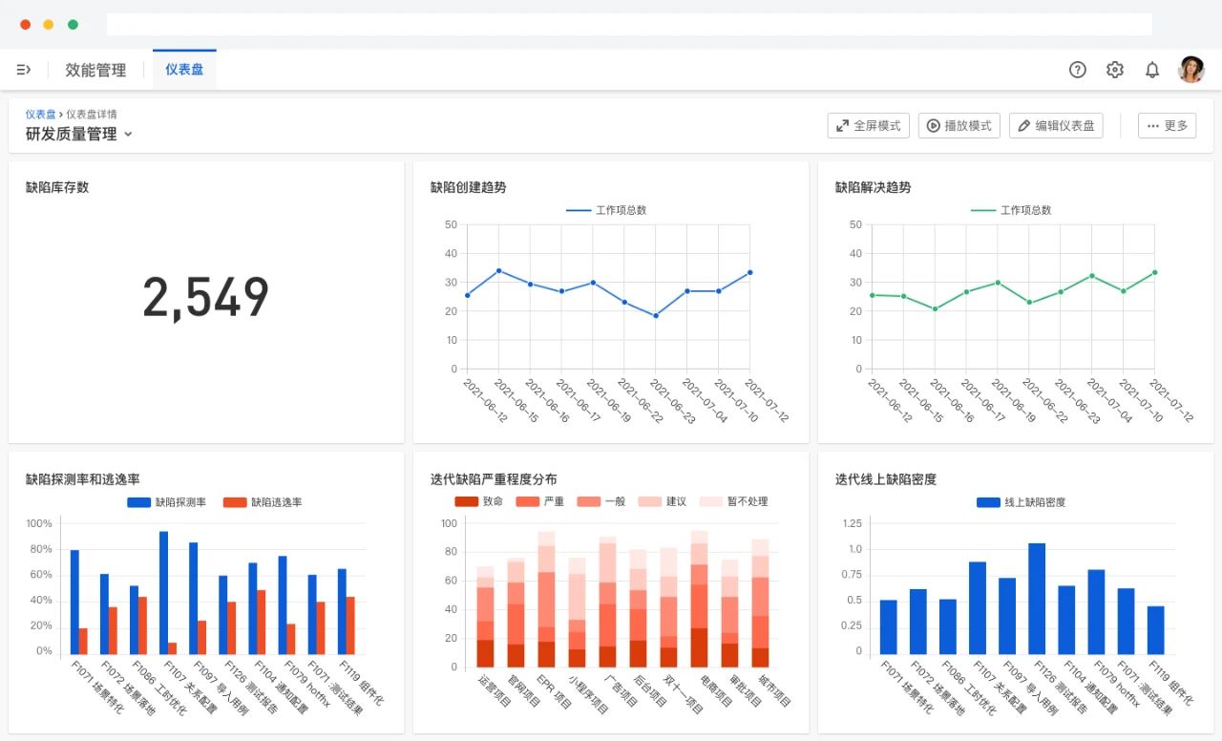The height and width of the screenshot is (741, 1222).
Task: Enter full screen mode (全屏模式)
Action: (868, 125)
